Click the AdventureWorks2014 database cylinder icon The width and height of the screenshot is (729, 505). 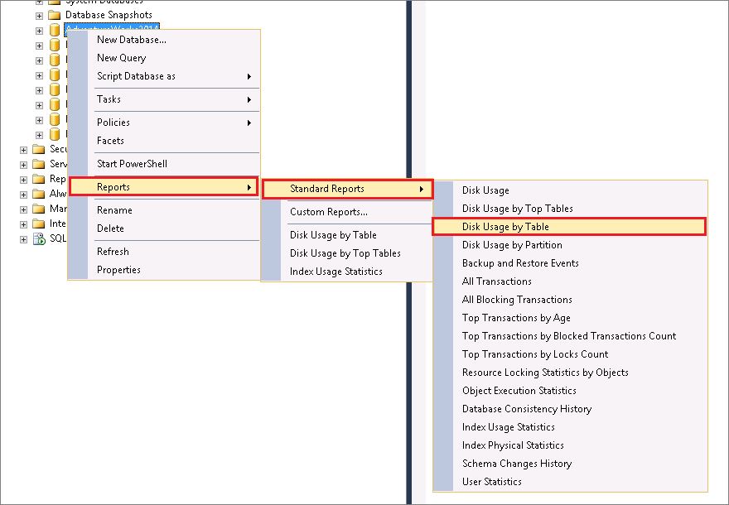(53, 30)
